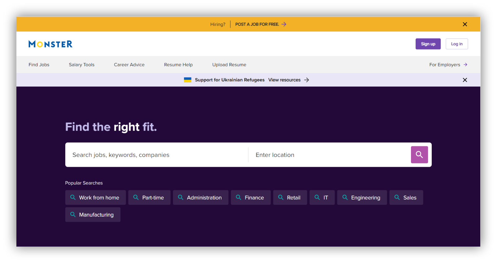497x263 pixels.
Task: Click the magnifier icon in Manufacturing chip
Action: point(73,214)
